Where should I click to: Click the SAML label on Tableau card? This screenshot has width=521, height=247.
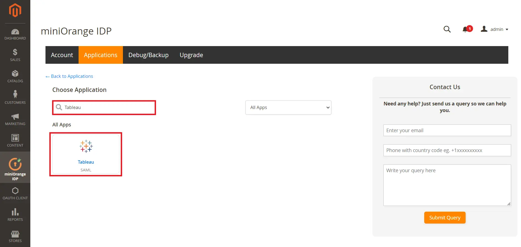86,170
